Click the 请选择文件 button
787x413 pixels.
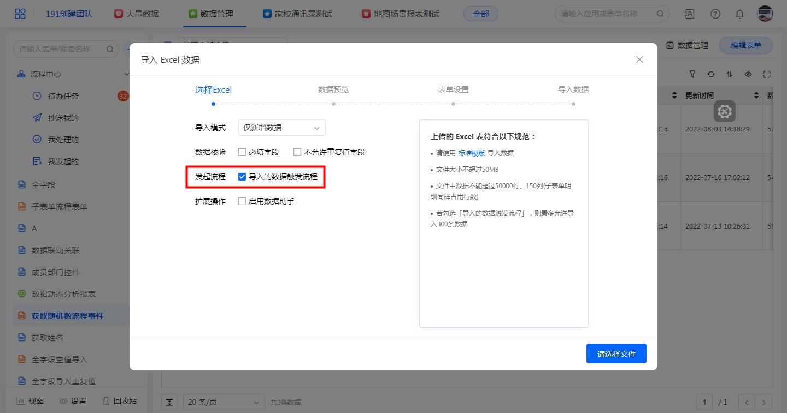pos(616,354)
